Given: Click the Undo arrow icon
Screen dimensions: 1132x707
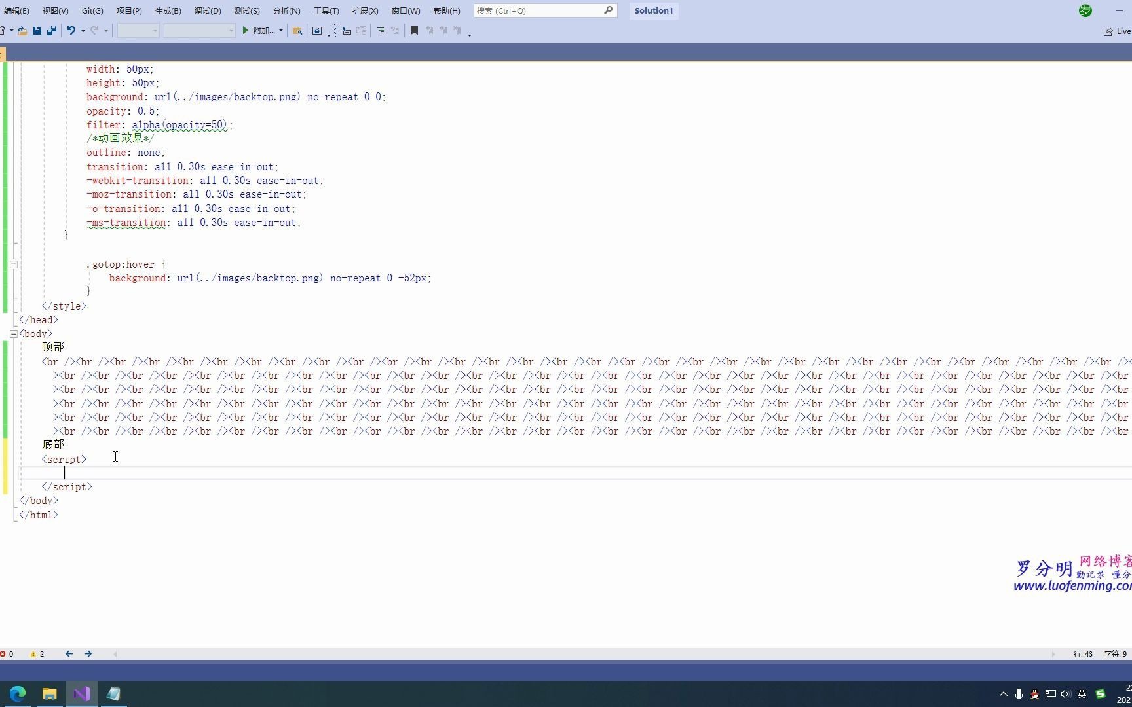Looking at the screenshot, I should click(x=71, y=31).
